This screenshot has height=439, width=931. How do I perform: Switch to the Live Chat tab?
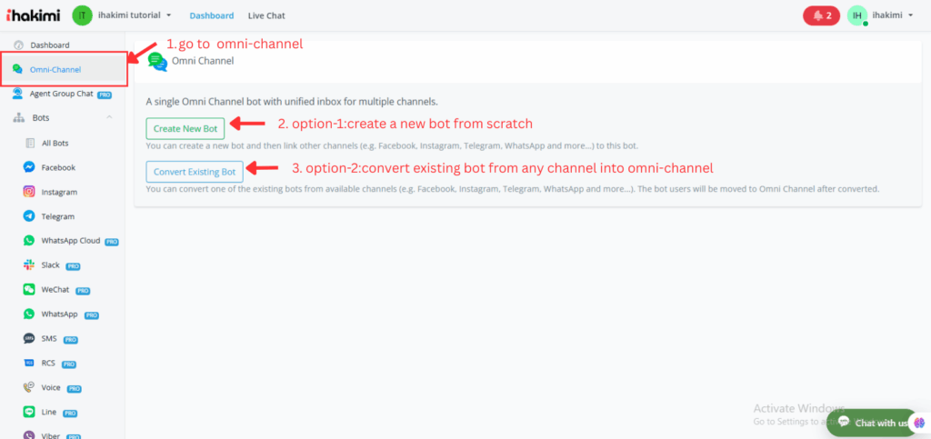click(x=268, y=15)
